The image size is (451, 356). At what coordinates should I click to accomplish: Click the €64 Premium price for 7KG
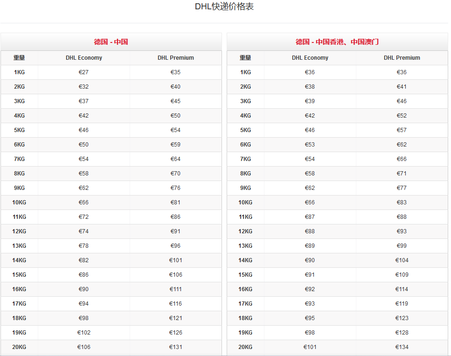click(175, 159)
